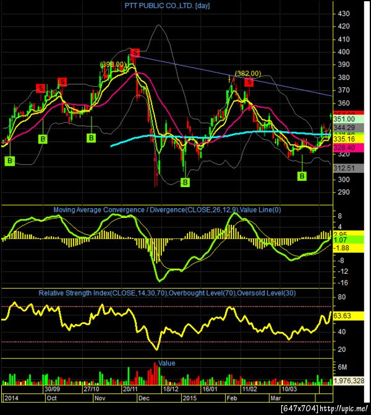Select the green 1.07 MACD value tag
The width and height of the screenshot is (371, 415).
click(349, 240)
